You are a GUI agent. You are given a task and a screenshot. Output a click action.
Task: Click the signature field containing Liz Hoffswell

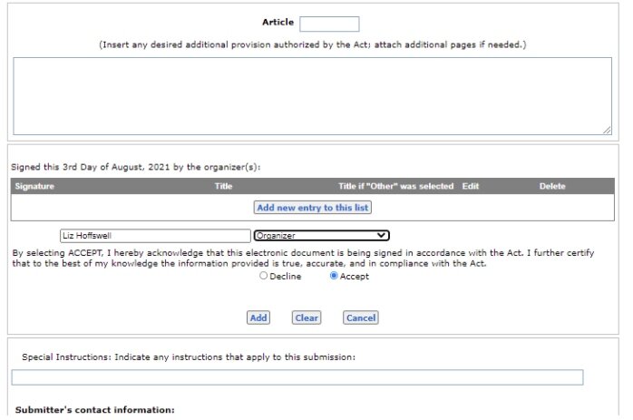pos(155,236)
